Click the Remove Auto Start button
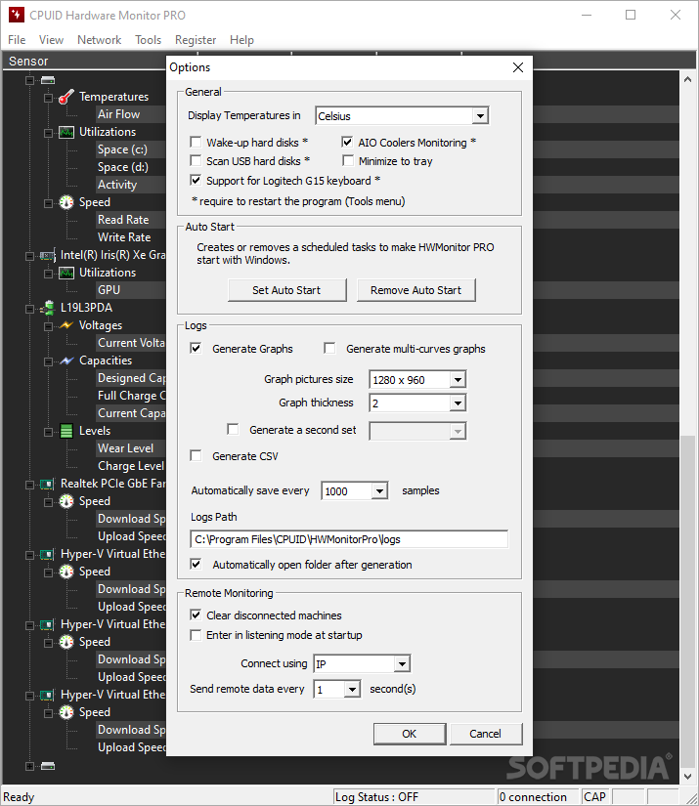The height and width of the screenshot is (806, 699). click(x=415, y=290)
